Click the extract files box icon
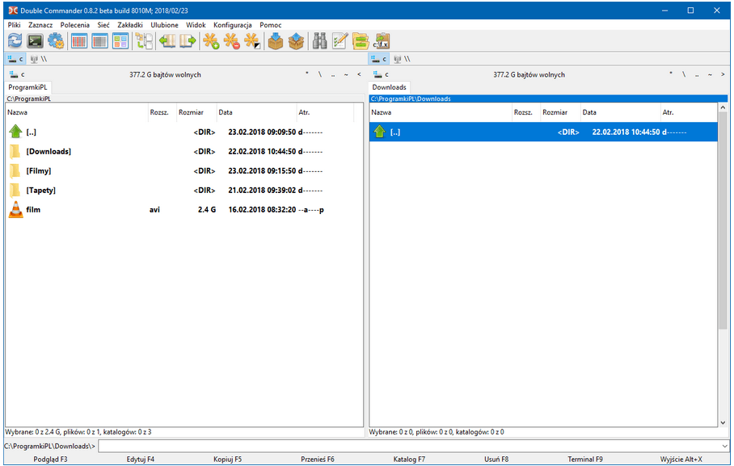Image resolution: width=734 pixels, height=466 pixels. click(297, 41)
